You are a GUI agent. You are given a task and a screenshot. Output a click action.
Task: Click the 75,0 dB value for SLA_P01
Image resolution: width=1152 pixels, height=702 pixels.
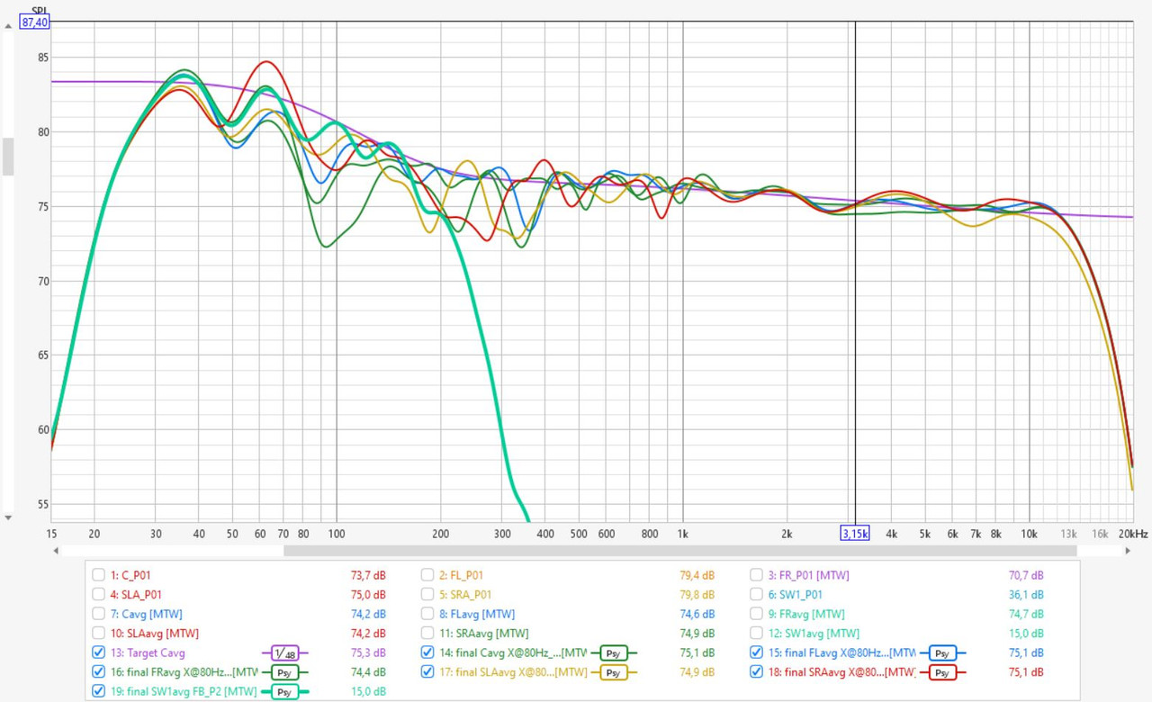368,594
